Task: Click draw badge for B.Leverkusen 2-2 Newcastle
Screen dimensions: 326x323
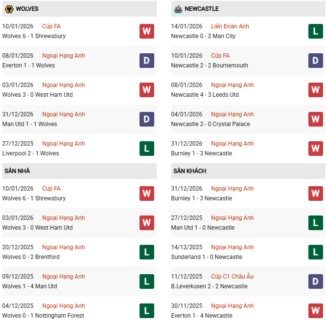Action: (x=315, y=281)
